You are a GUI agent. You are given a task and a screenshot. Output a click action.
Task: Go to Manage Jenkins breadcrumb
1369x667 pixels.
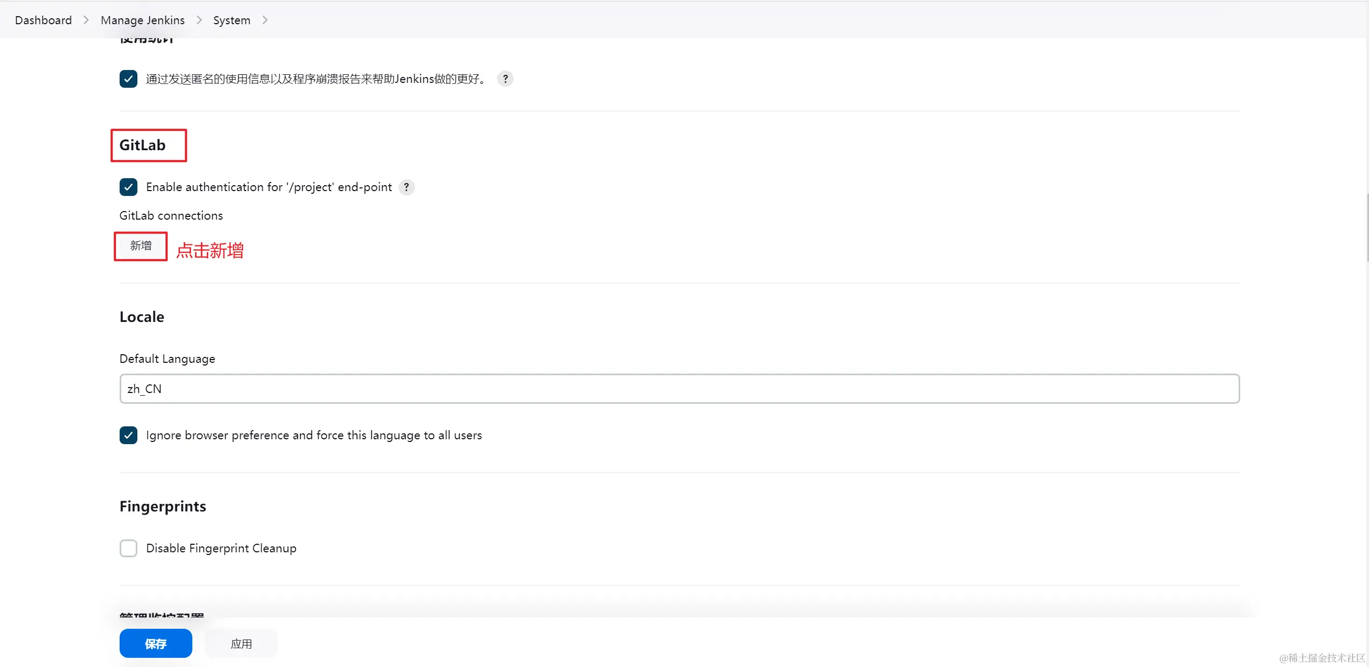(142, 20)
